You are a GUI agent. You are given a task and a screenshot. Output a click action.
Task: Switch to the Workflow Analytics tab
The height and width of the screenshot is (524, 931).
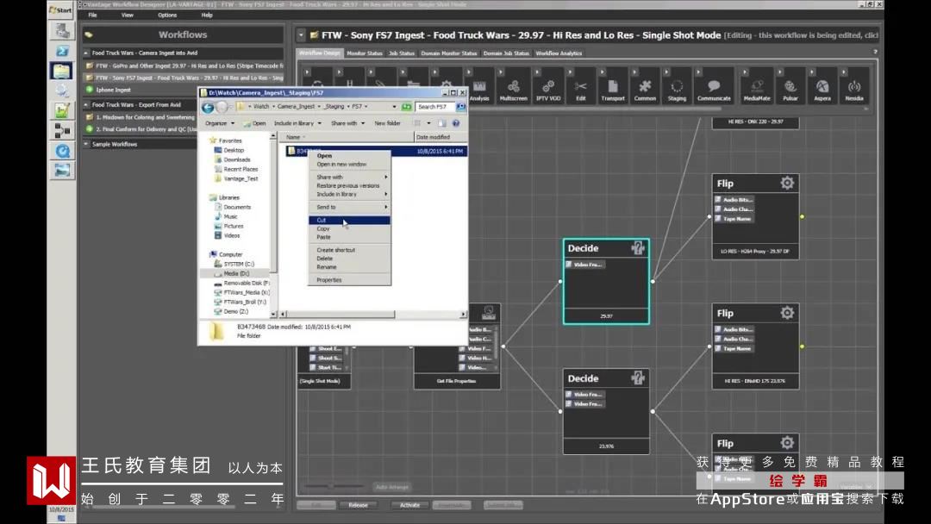coord(559,53)
